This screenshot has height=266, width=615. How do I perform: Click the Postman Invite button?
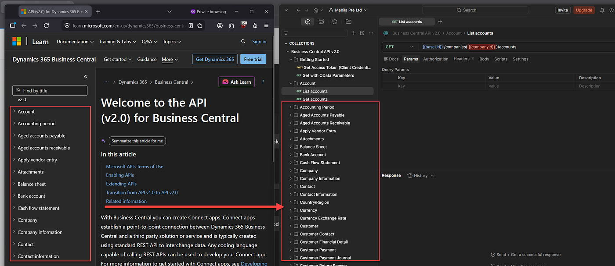coord(562,10)
